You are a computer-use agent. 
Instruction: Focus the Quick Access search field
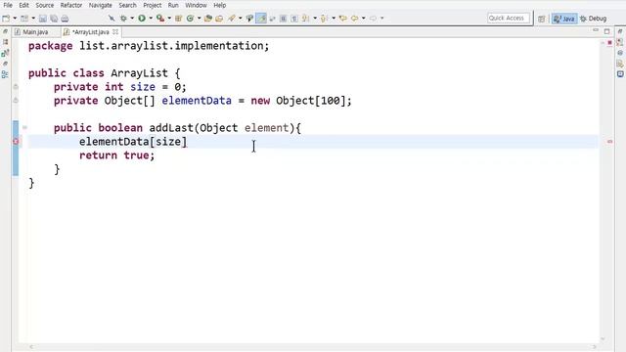(509, 18)
